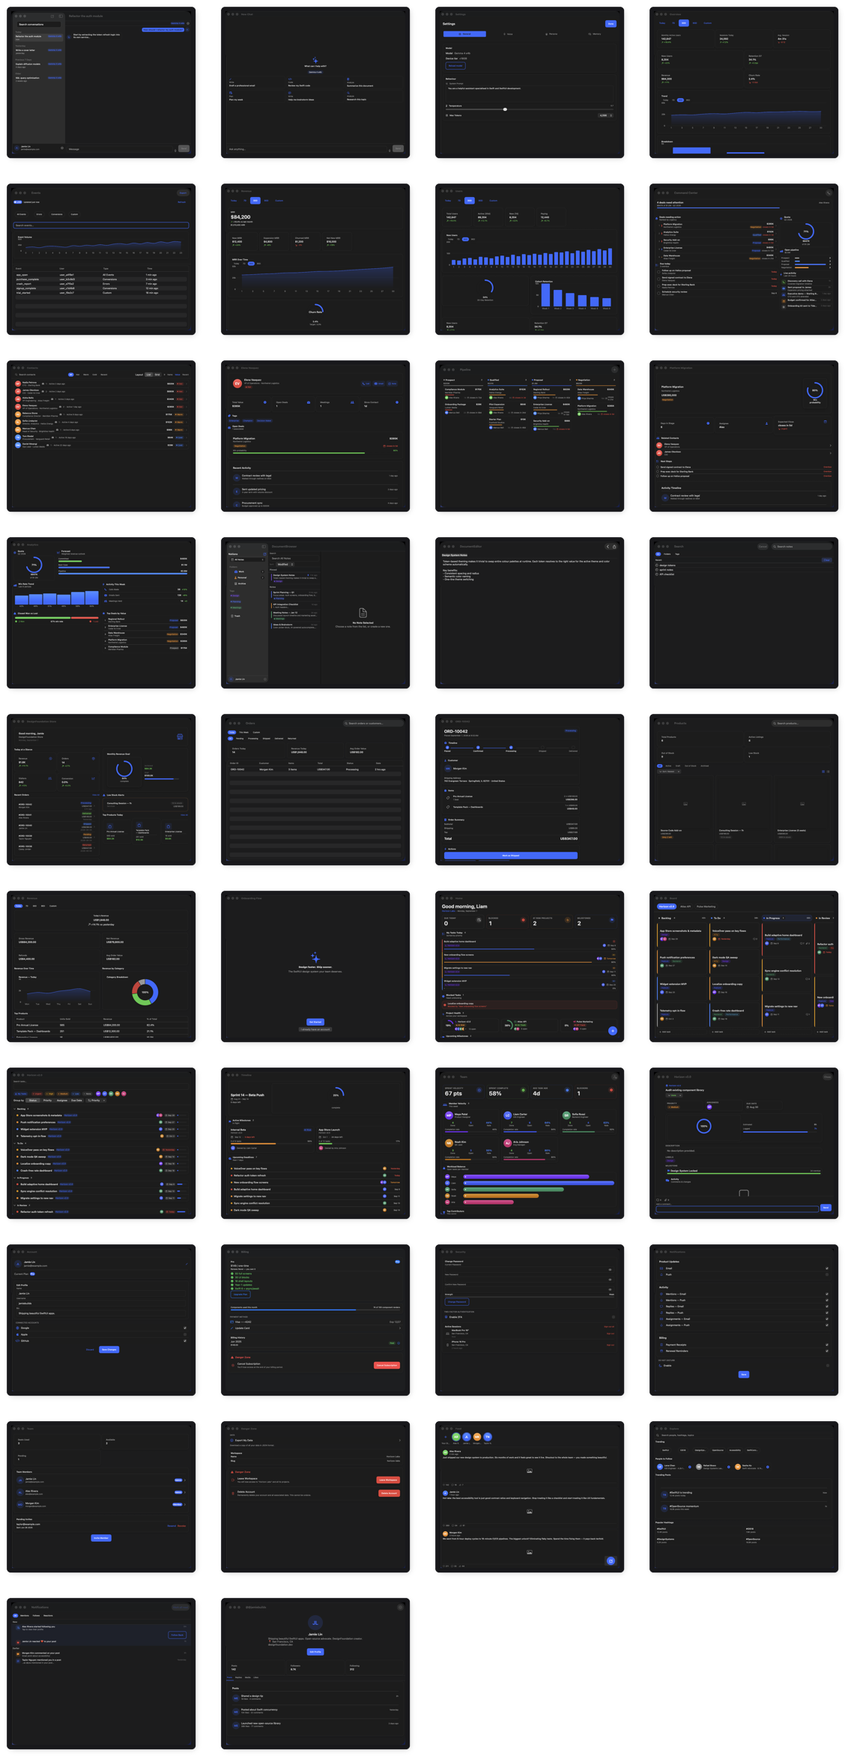Click the share icon in Design System Notes window
The height and width of the screenshot is (1756, 845).
tap(614, 546)
